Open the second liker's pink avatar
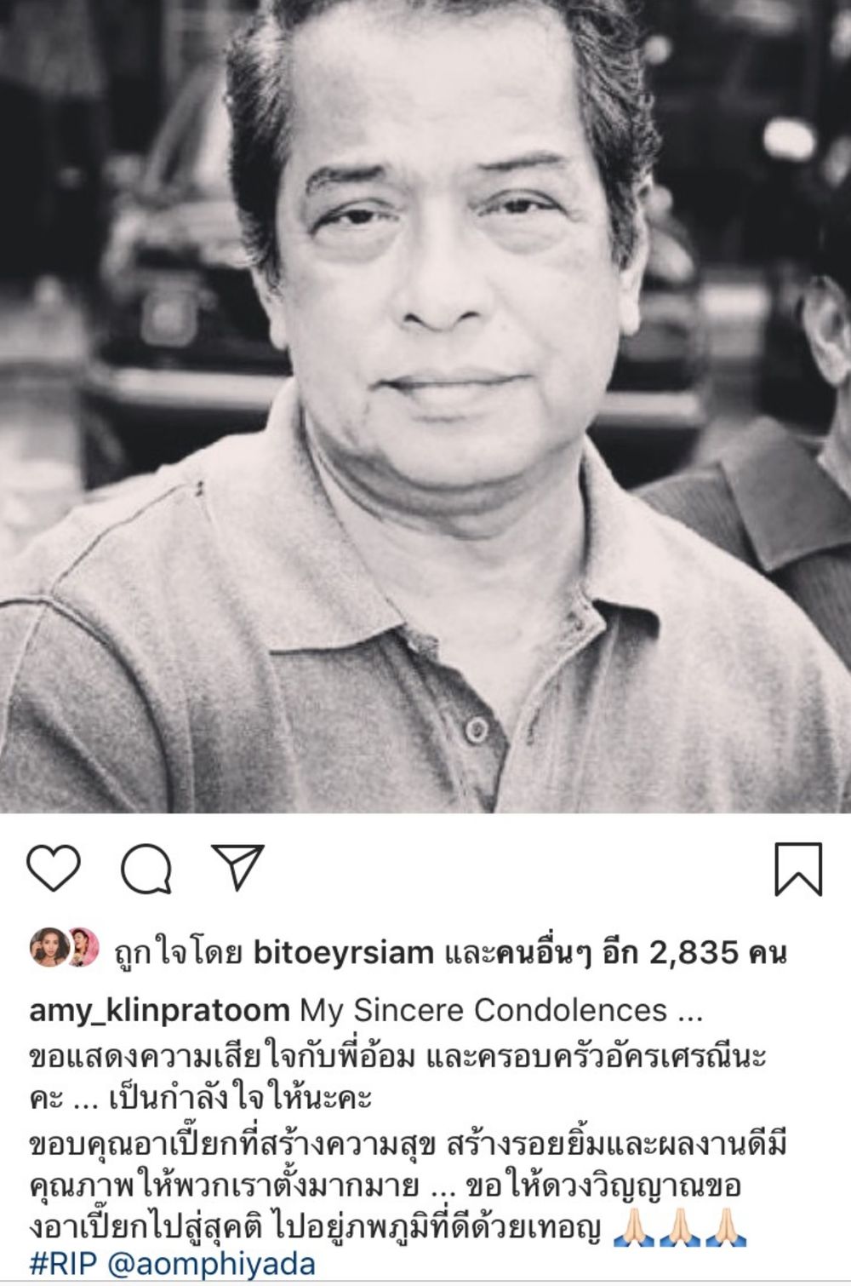The image size is (851, 1286). [x=83, y=948]
